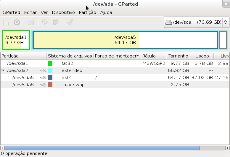Click the Copy partition toolbar icon
Image resolution: width=230 pixels, height=157 pixels.
[45, 22]
